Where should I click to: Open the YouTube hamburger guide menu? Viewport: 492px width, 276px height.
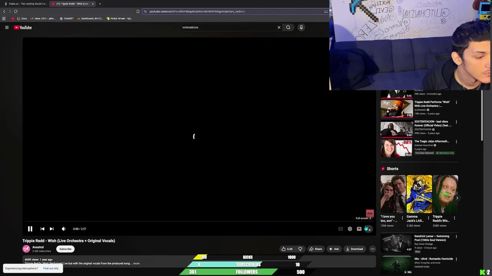pyautogui.click(x=7, y=28)
